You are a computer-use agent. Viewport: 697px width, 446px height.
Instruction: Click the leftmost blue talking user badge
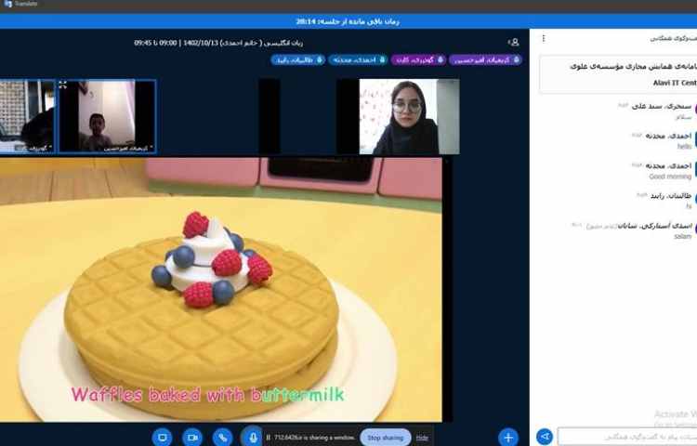297,59
